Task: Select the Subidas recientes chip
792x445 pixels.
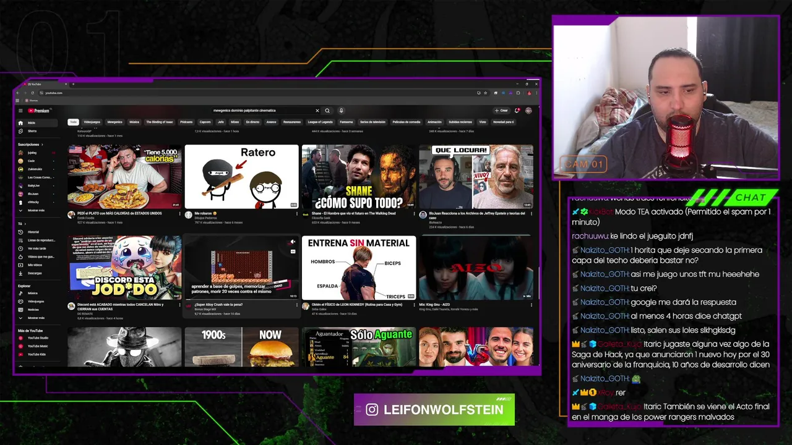Action: 460,122
